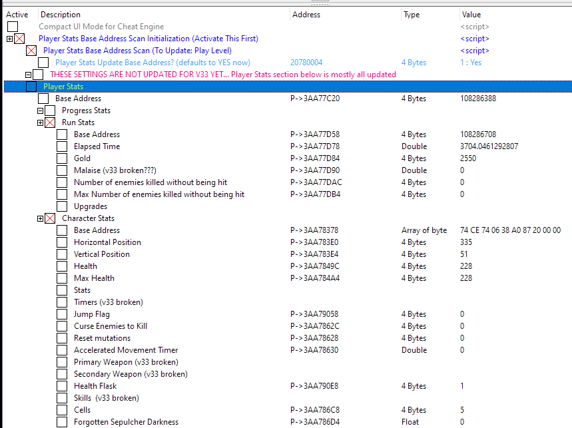Image resolution: width=572 pixels, height=428 pixels.
Task: Click Vertical Position value 51
Action: point(464,254)
